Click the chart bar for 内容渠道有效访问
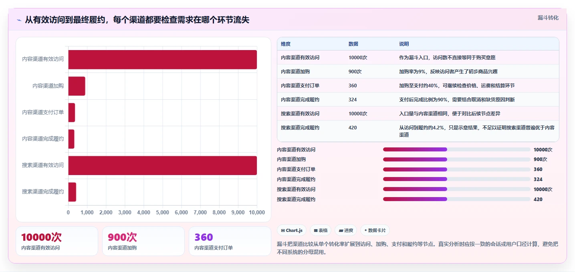The height and width of the screenshot is (272, 575). click(162, 59)
